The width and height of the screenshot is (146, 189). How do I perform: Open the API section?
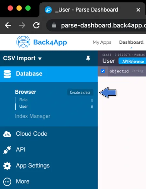[49, 150]
